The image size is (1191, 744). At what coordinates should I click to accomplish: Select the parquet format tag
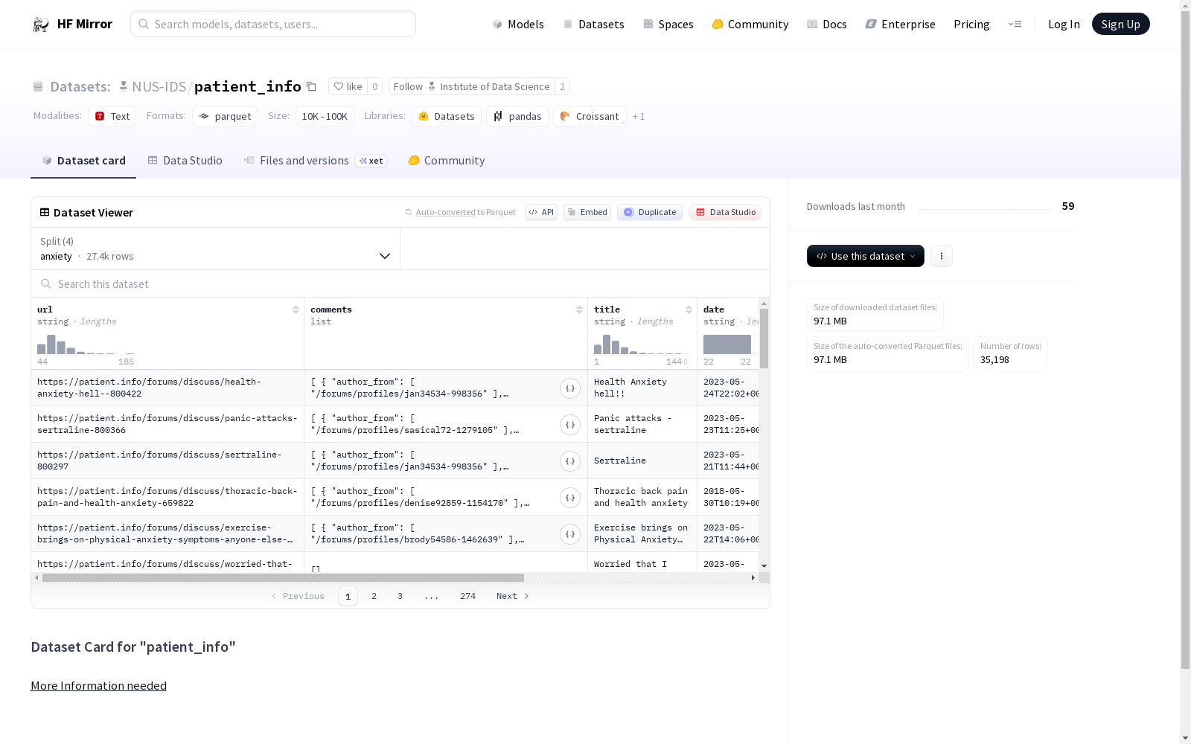[x=225, y=116]
